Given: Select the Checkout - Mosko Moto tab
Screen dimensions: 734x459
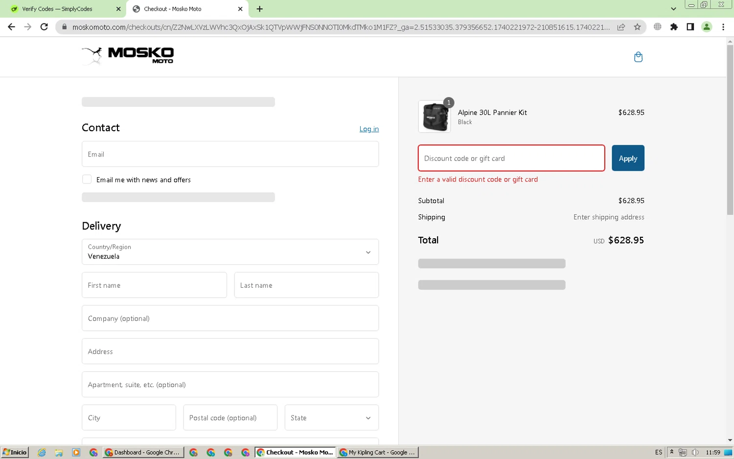Looking at the screenshot, I should coord(187,9).
